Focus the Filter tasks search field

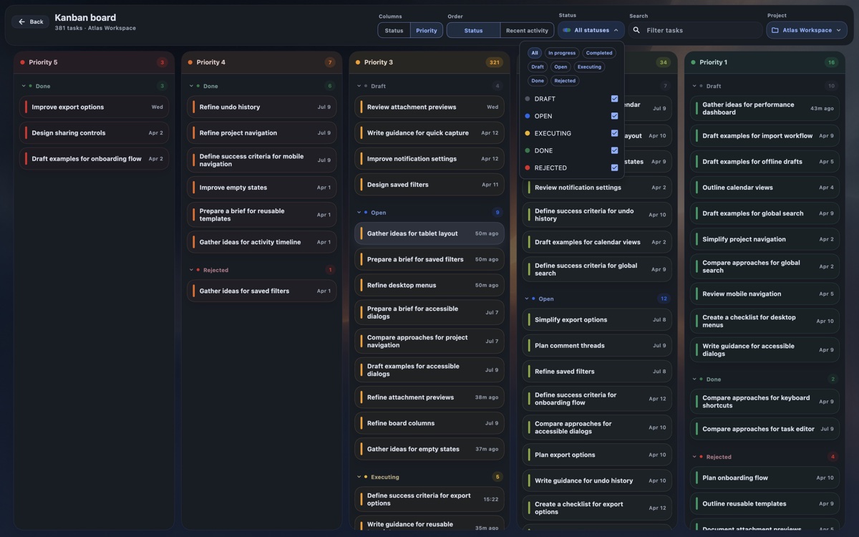696,30
